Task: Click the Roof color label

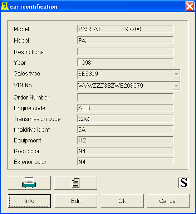Action: pyautogui.click(x=27, y=151)
